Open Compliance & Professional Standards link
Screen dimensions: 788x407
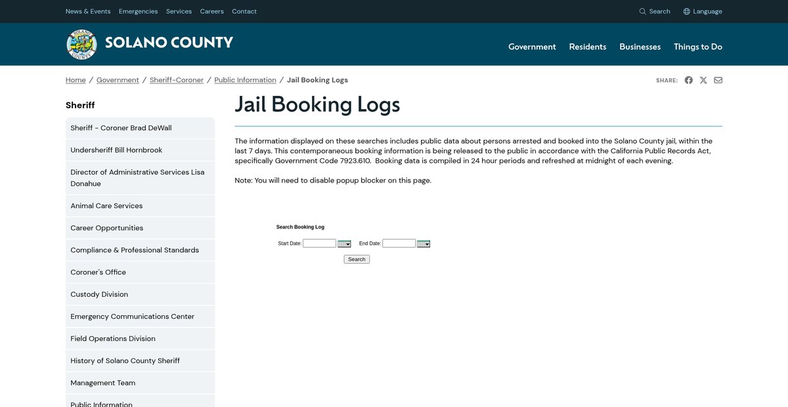pyautogui.click(x=140, y=250)
